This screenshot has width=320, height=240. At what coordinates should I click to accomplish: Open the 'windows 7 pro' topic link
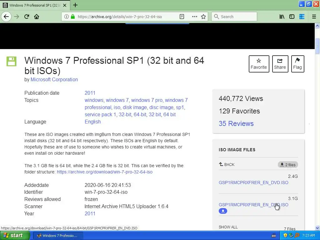pos(147,100)
